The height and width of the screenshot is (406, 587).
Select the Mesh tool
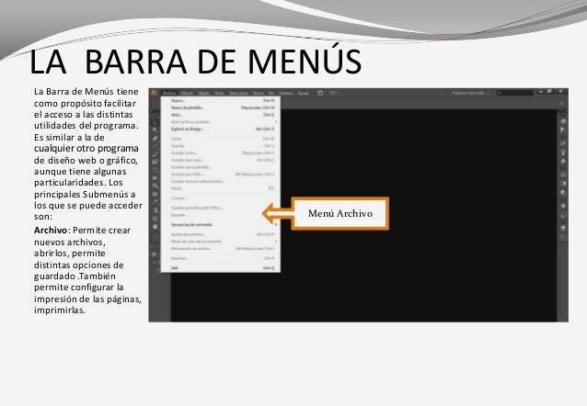(x=155, y=194)
